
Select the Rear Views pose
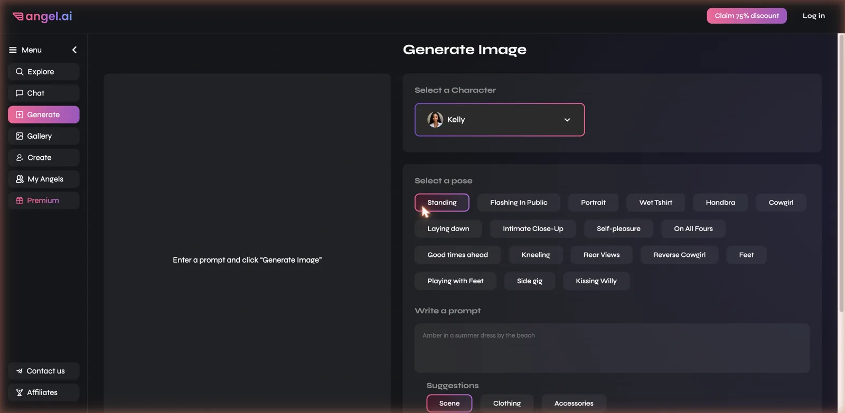[602, 255]
